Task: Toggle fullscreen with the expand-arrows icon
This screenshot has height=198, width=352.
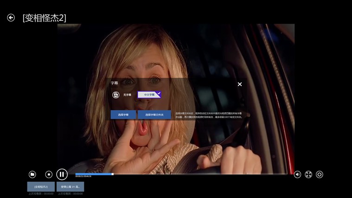Action: pyautogui.click(x=308, y=174)
